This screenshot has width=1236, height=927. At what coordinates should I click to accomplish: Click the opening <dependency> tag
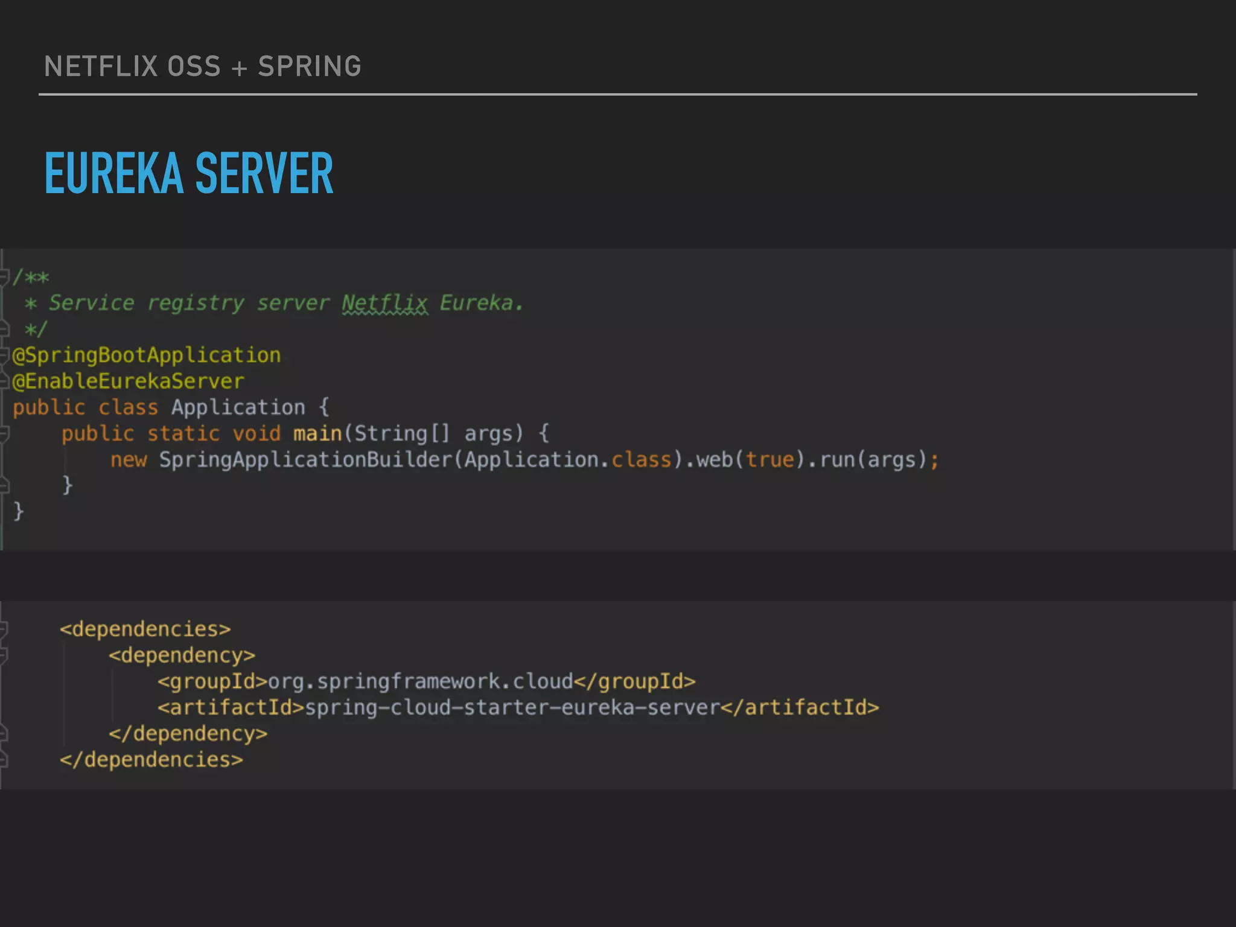tap(182, 655)
